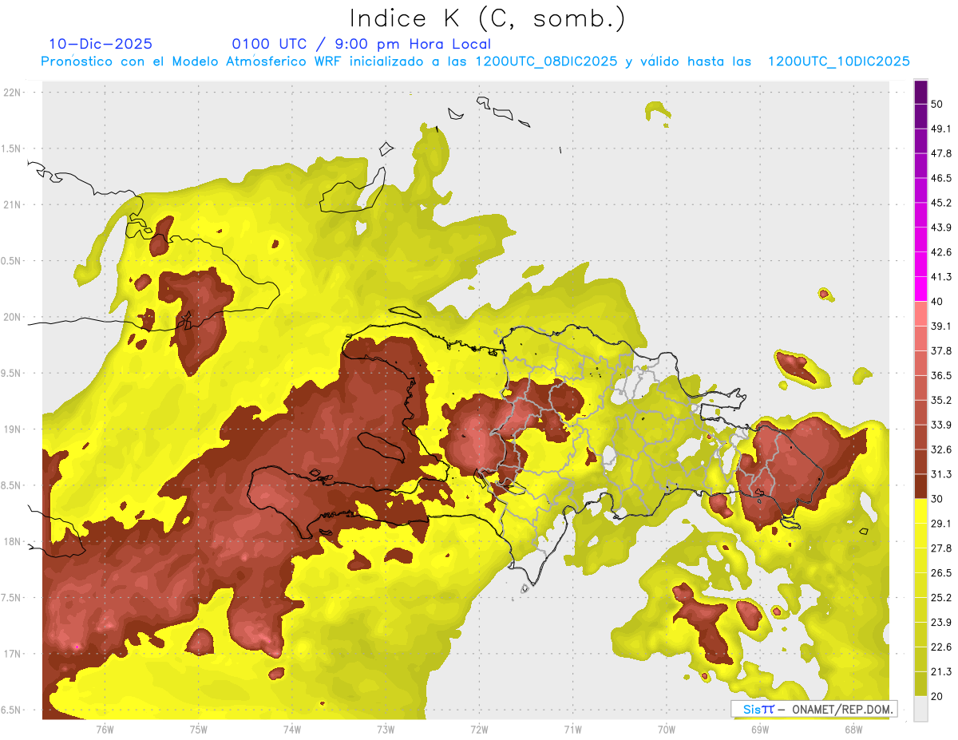Click the "73W" longitude axis label
Viewport: 958px width, 740px height.
[386, 730]
